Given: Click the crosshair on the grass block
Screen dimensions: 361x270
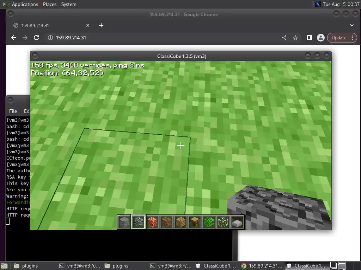Looking at the screenshot, I should coord(181,146).
